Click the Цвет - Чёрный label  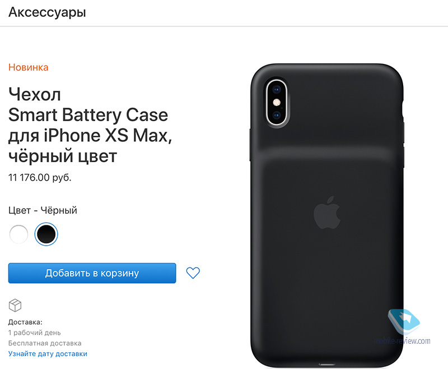(x=43, y=210)
